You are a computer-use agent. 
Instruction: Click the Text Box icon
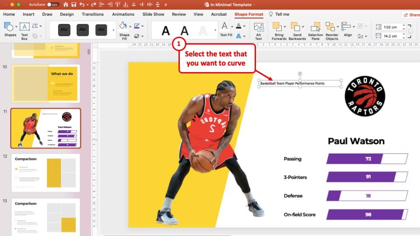click(24, 27)
